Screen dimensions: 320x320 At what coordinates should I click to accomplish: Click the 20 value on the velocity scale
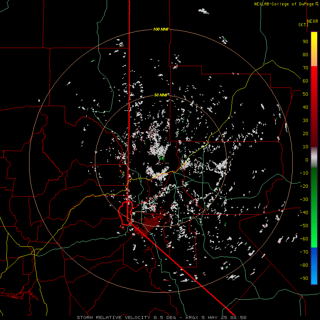pyautogui.click(x=305, y=133)
